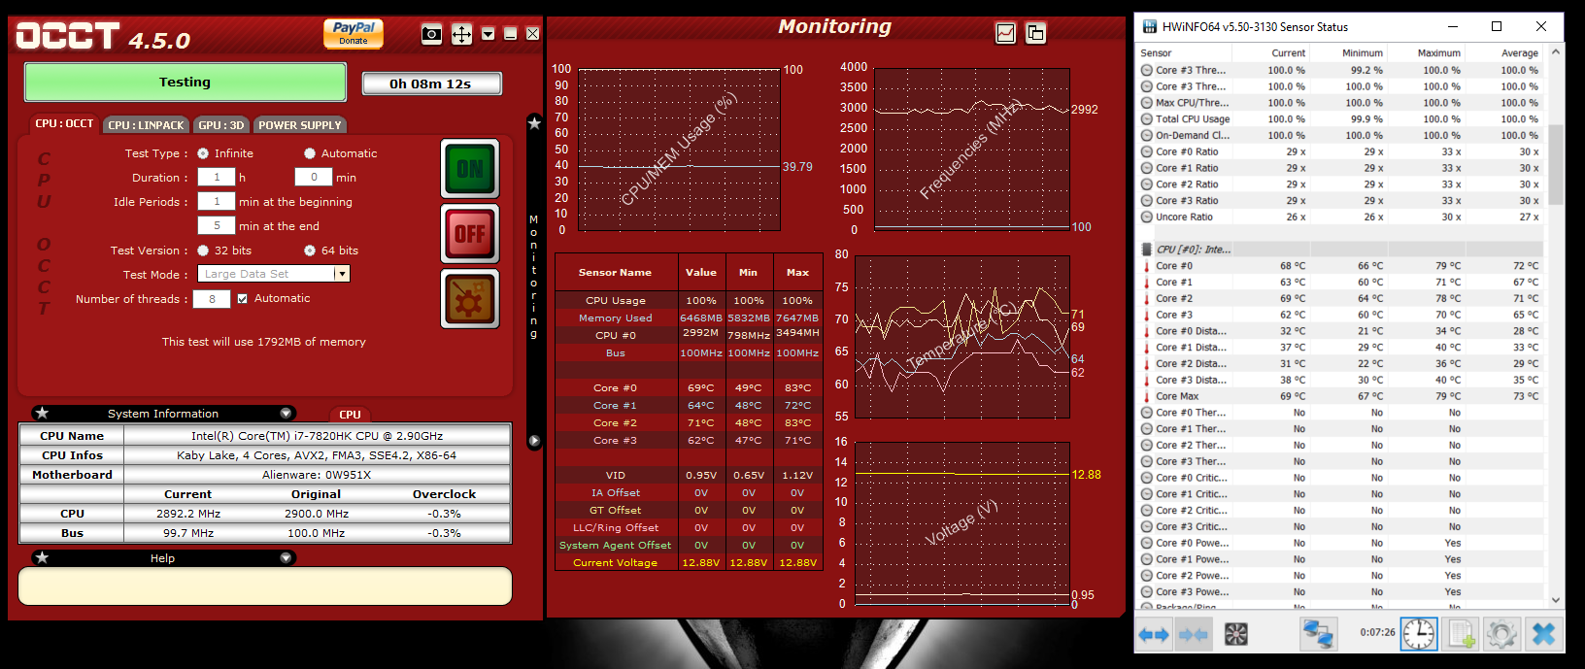Click the Sensor Name column header in OCCT
The image size is (1585, 669).
[x=616, y=273]
